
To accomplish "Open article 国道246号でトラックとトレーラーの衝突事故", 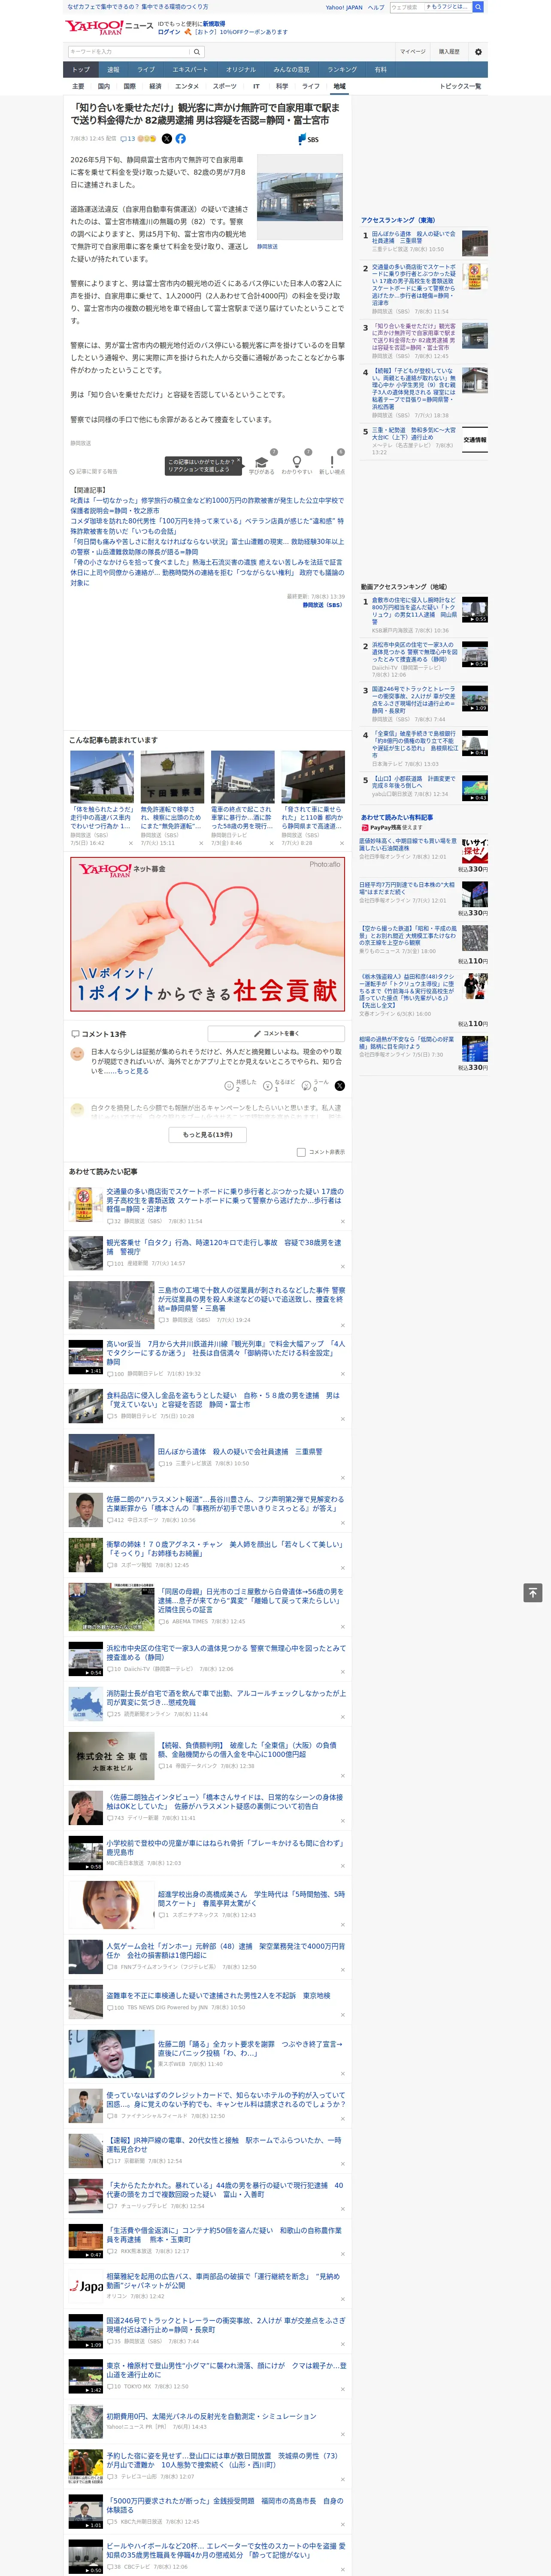I will coord(226,2324).
